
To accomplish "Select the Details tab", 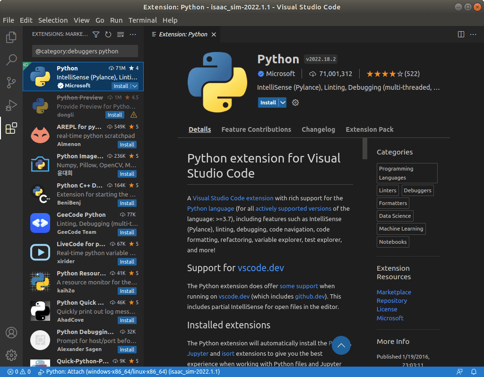I will [x=200, y=129].
